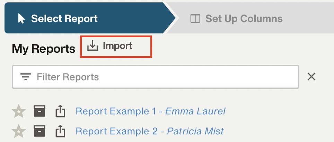Favorite Report Example 2 with star icon

19,131
